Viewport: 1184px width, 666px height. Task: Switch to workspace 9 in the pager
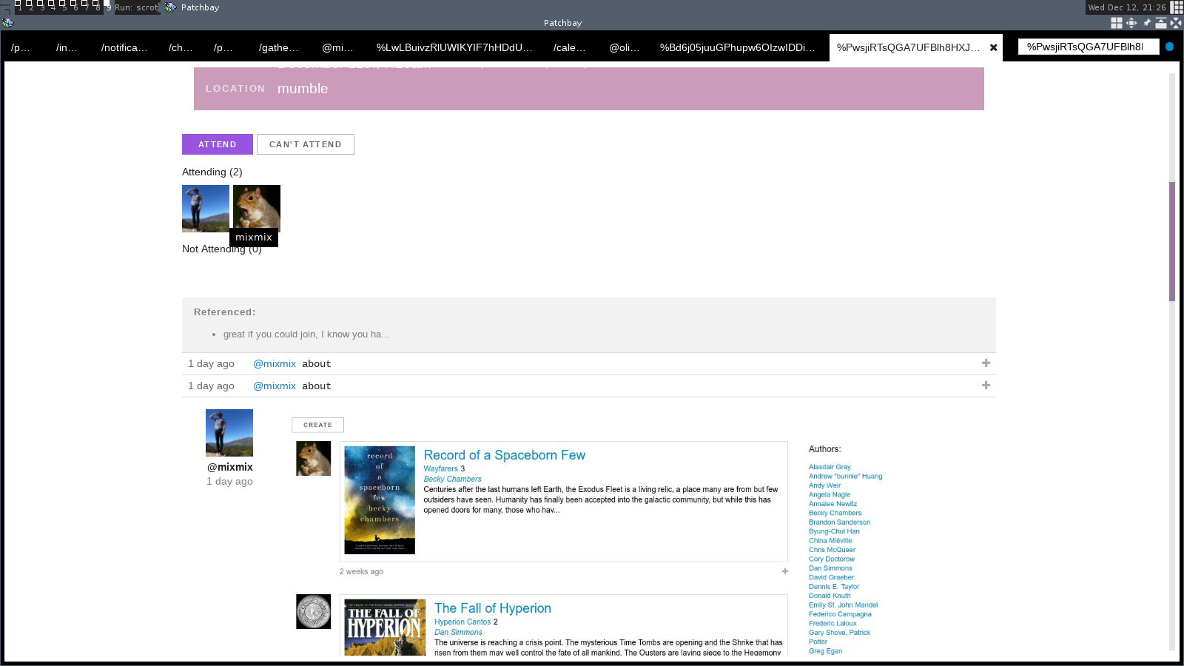[109, 7]
